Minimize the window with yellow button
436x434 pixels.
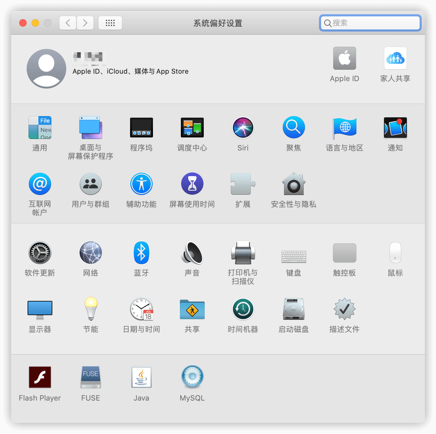(35, 23)
